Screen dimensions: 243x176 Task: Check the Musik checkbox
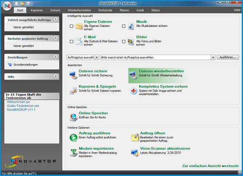click(124, 26)
